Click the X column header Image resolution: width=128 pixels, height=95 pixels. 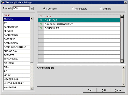point(41,16)
